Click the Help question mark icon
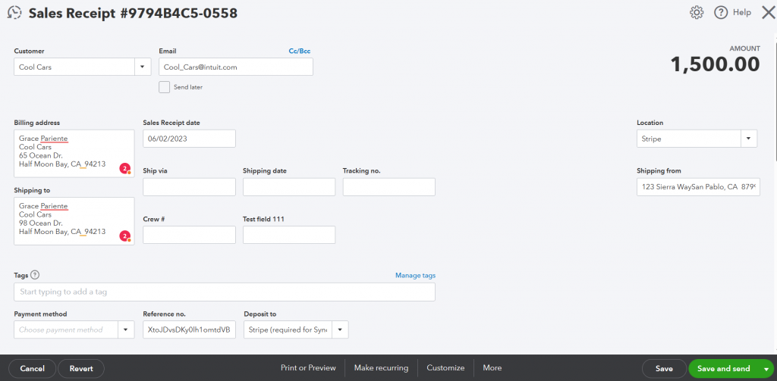777x381 pixels. tap(721, 13)
